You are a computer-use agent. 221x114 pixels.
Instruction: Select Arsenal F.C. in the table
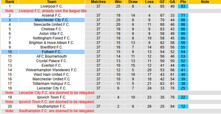(x=52, y=15)
